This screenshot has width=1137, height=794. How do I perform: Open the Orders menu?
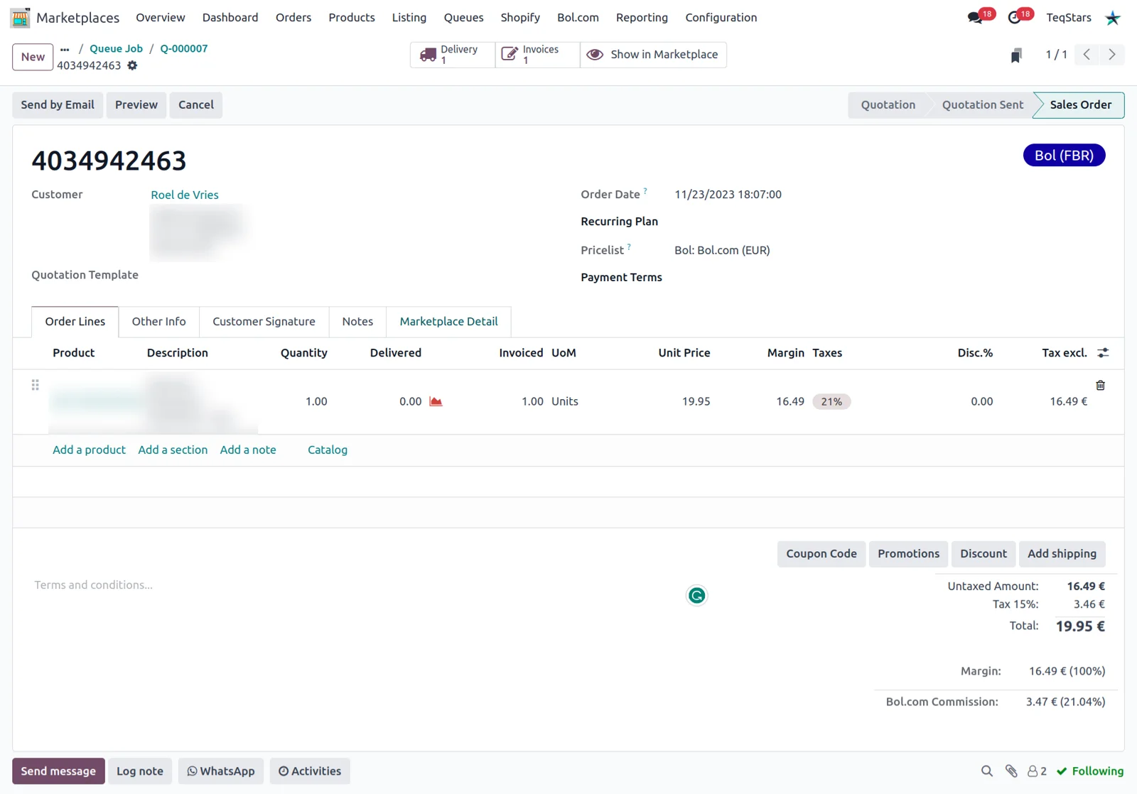293,18
